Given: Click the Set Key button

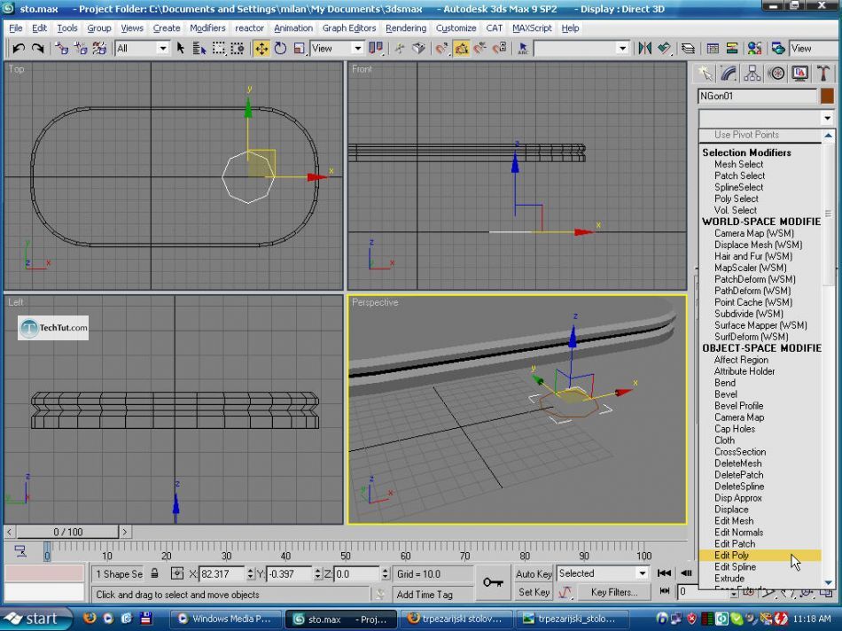Looking at the screenshot, I should tap(534, 592).
